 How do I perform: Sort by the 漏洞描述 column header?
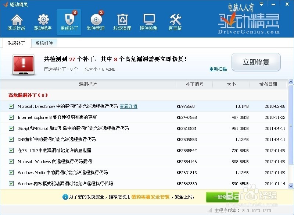(x=88, y=84)
